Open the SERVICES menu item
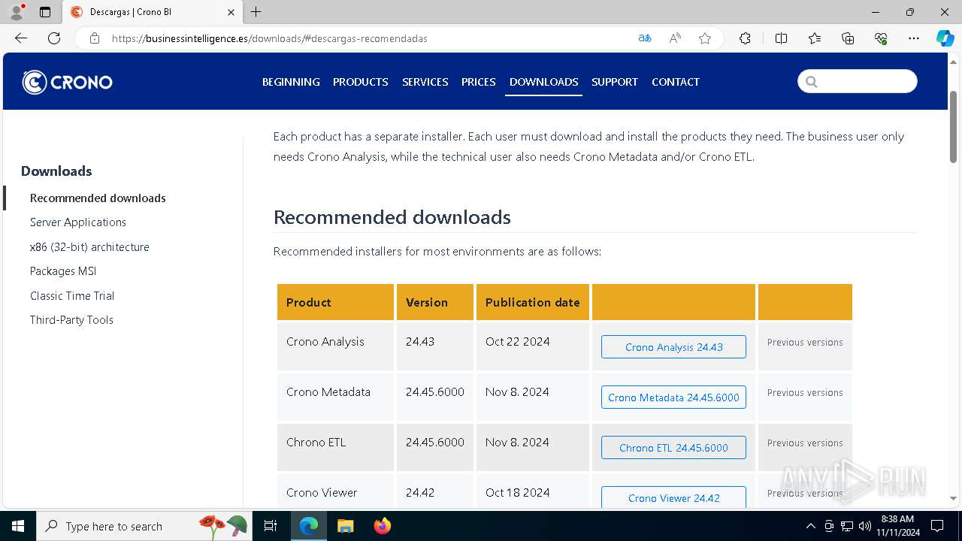Image resolution: width=962 pixels, height=541 pixels. tap(425, 82)
